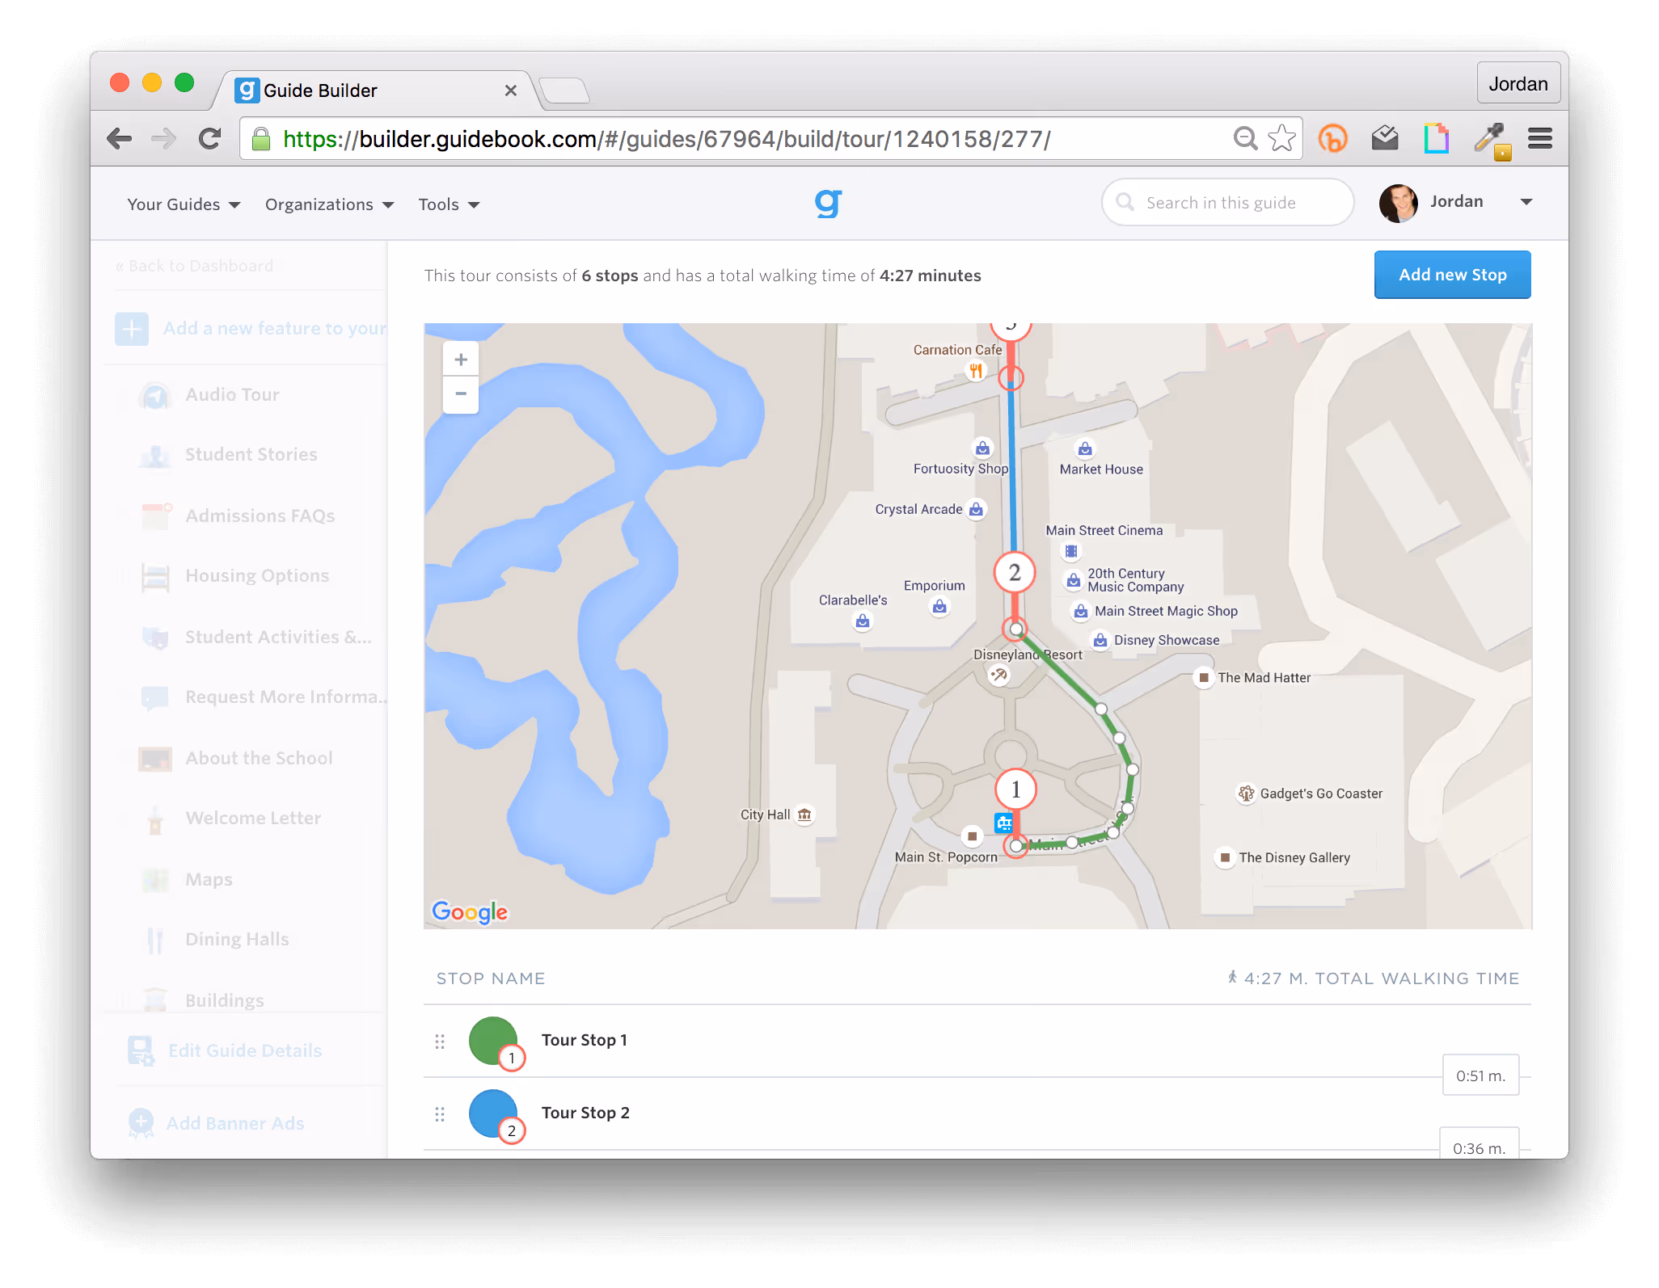Click the Add new Stop button
Viewport: 1659px width, 1288px height.
[1452, 275]
